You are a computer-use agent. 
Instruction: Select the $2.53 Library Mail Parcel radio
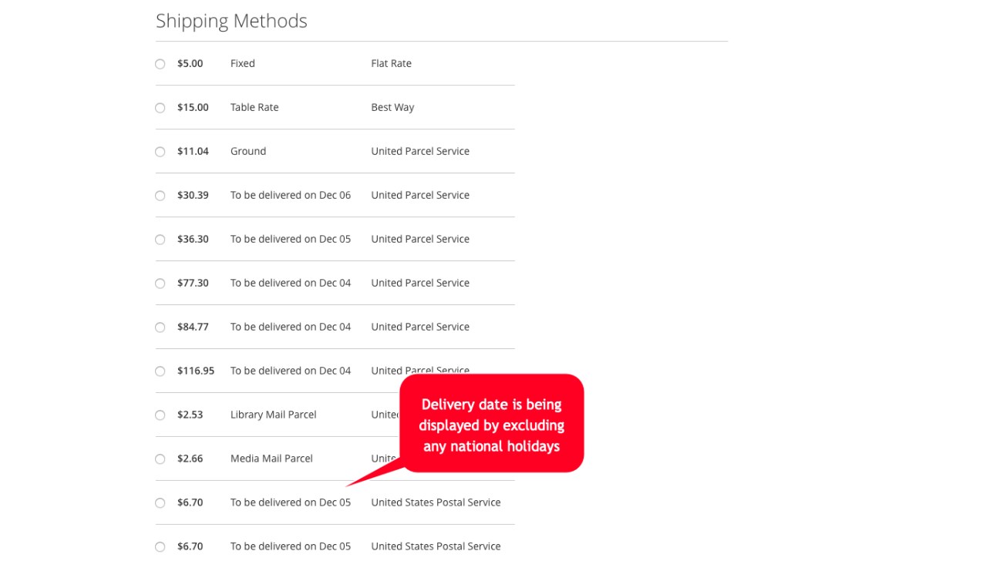click(x=160, y=415)
